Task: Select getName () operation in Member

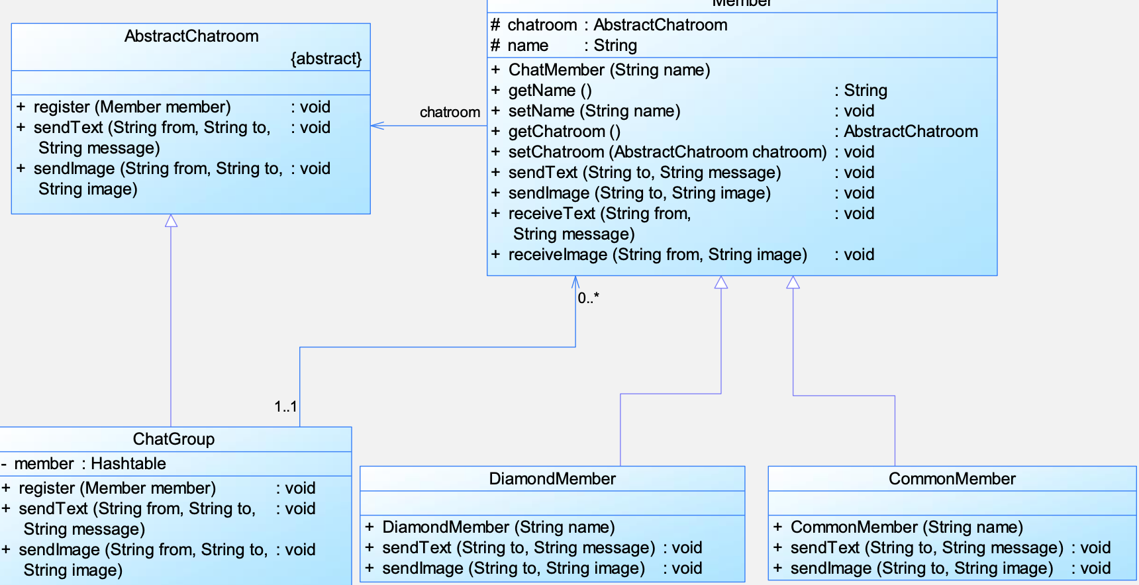Action: (689, 91)
